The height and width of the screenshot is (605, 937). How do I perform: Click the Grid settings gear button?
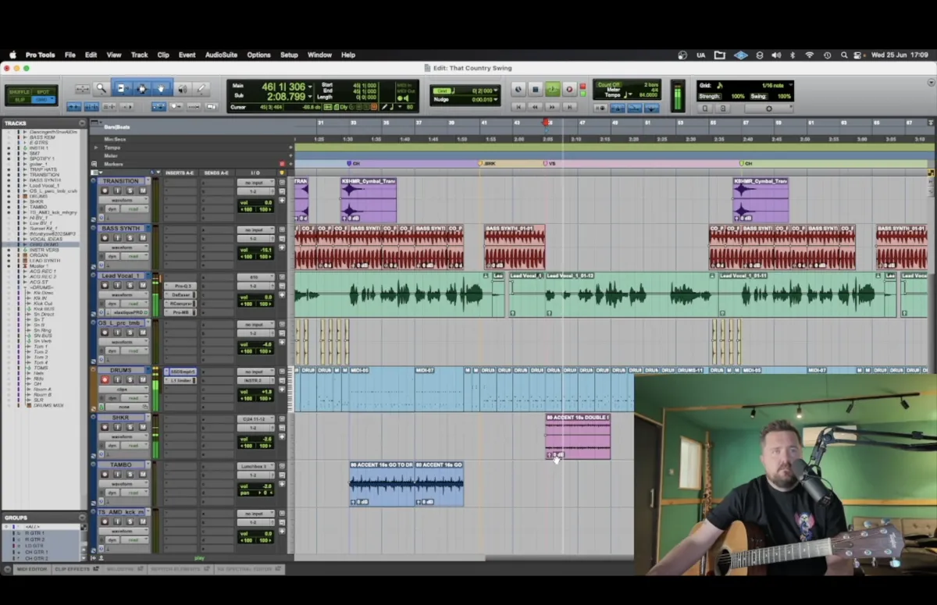[768, 109]
